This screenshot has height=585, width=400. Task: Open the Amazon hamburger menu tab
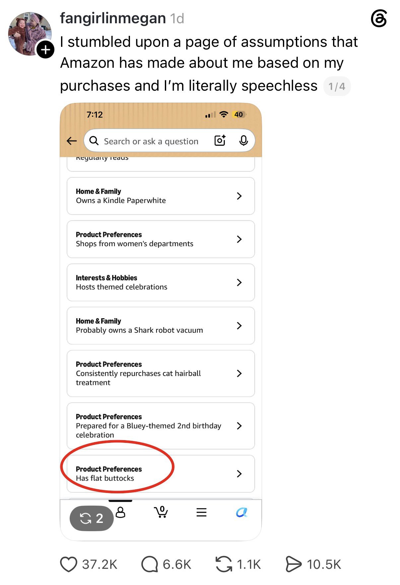pos(201,512)
